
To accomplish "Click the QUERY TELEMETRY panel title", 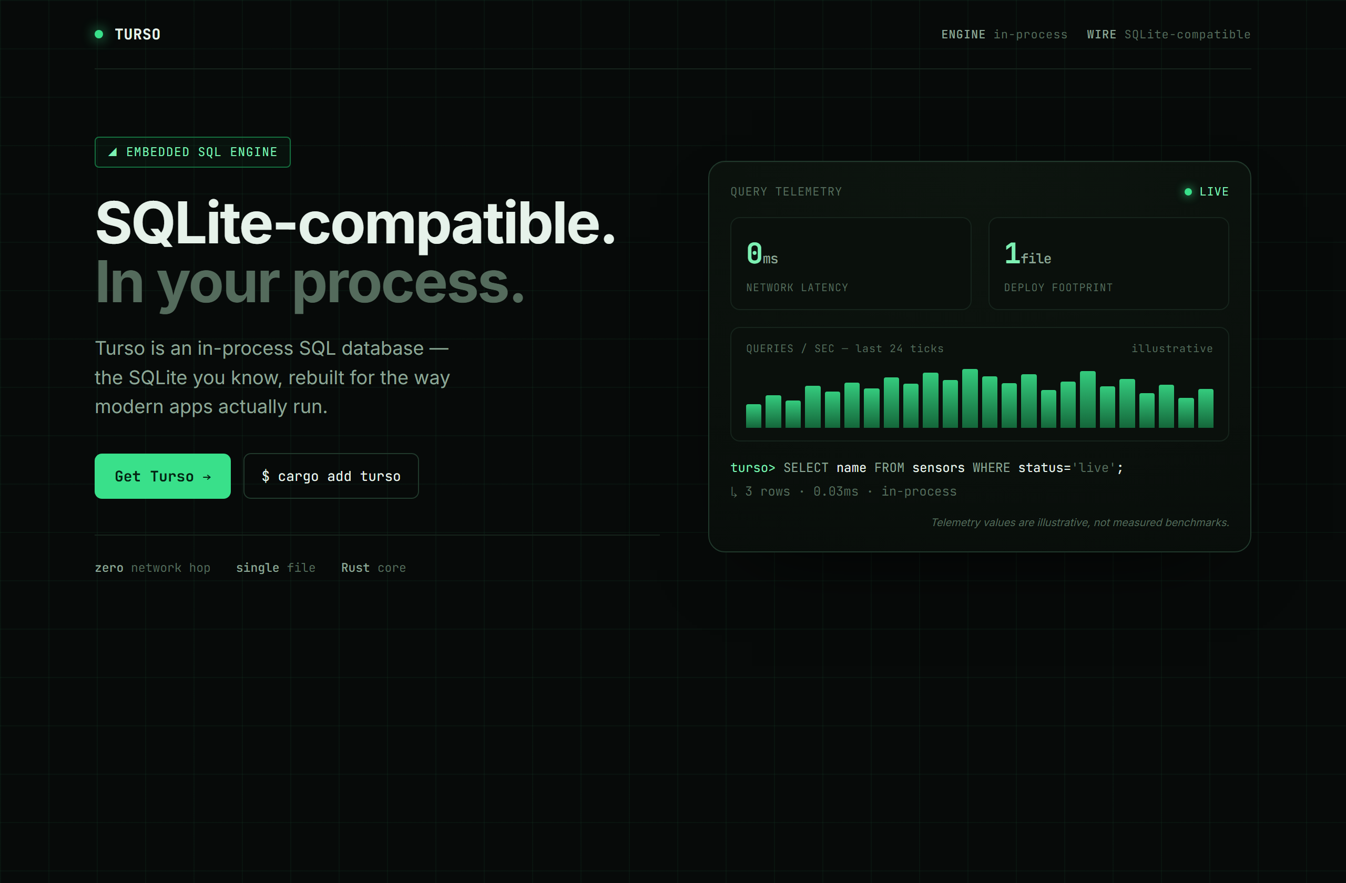I will (x=786, y=192).
